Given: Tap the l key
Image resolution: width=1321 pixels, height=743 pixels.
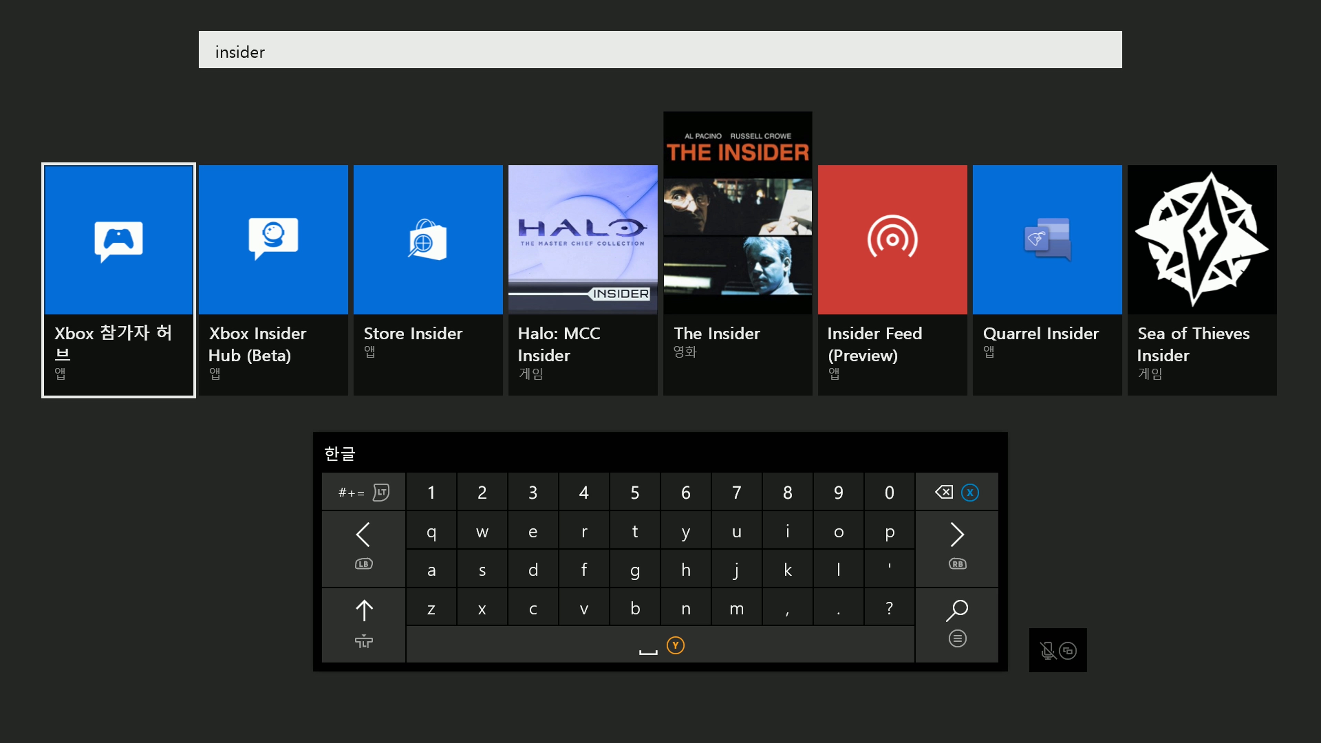Looking at the screenshot, I should pyautogui.click(x=838, y=569).
